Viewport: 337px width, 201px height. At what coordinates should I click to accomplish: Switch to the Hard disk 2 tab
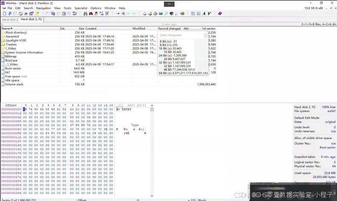click(x=10, y=19)
